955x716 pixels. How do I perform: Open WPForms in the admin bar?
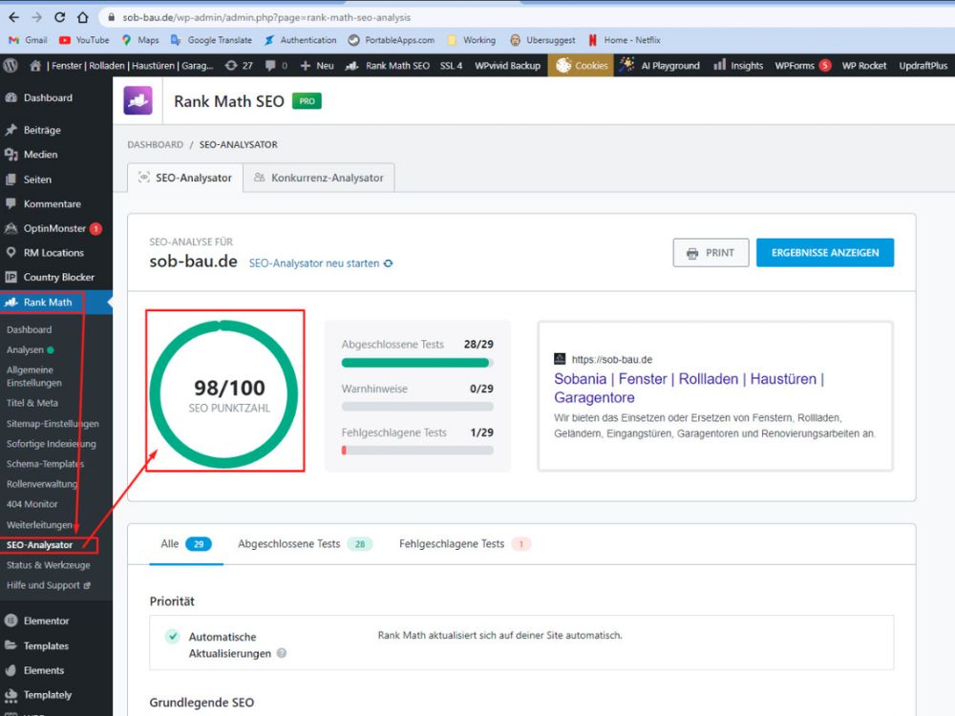[803, 65]
